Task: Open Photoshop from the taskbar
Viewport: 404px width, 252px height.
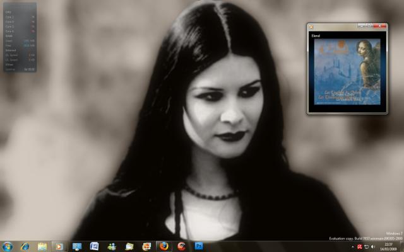Action: coord(199,246)
